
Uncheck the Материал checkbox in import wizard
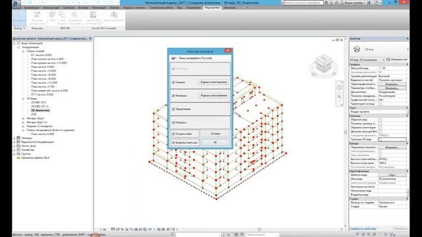(173, 95)
